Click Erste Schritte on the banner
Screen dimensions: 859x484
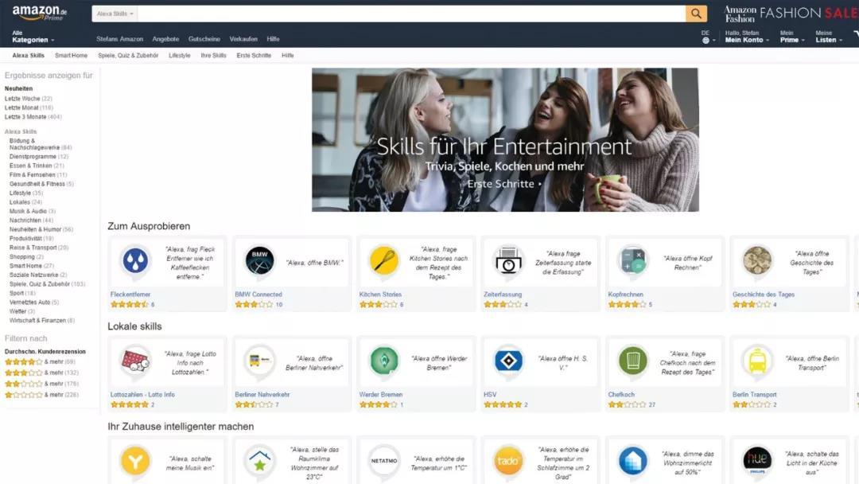(x=504, y=184)
